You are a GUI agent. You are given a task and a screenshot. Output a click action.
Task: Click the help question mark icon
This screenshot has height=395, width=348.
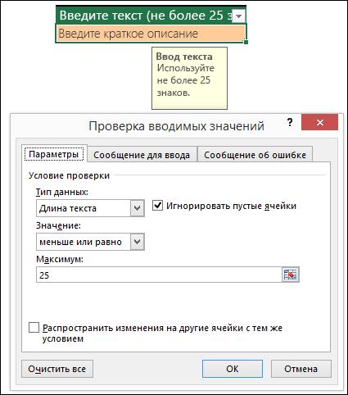[x=290, y=122]
